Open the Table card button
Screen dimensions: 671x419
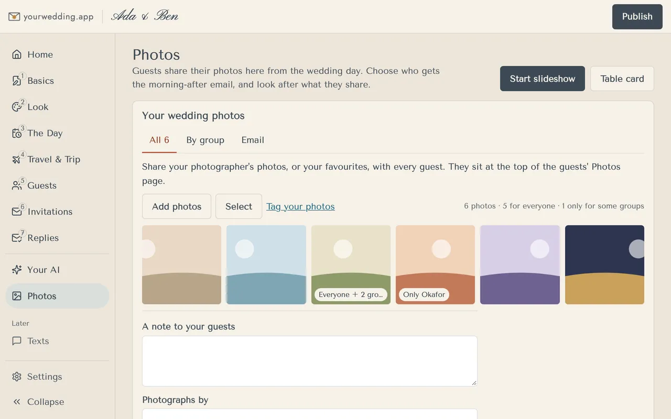(x=622, y=79)
